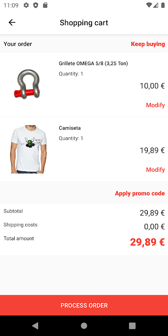
Task: Tap the battery status icon
Action: [163, 5]
